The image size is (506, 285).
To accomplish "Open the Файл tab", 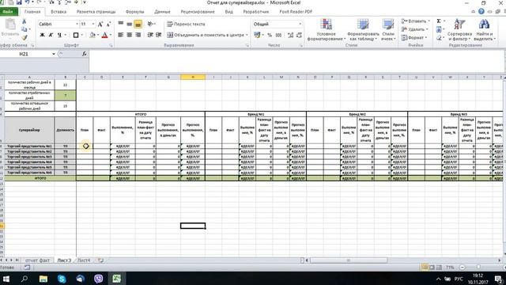I will click(9, 12).
